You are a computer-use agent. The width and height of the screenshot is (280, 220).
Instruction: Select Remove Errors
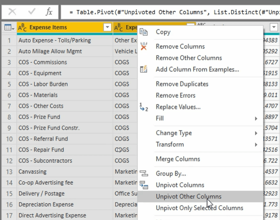tap(200, 96)
